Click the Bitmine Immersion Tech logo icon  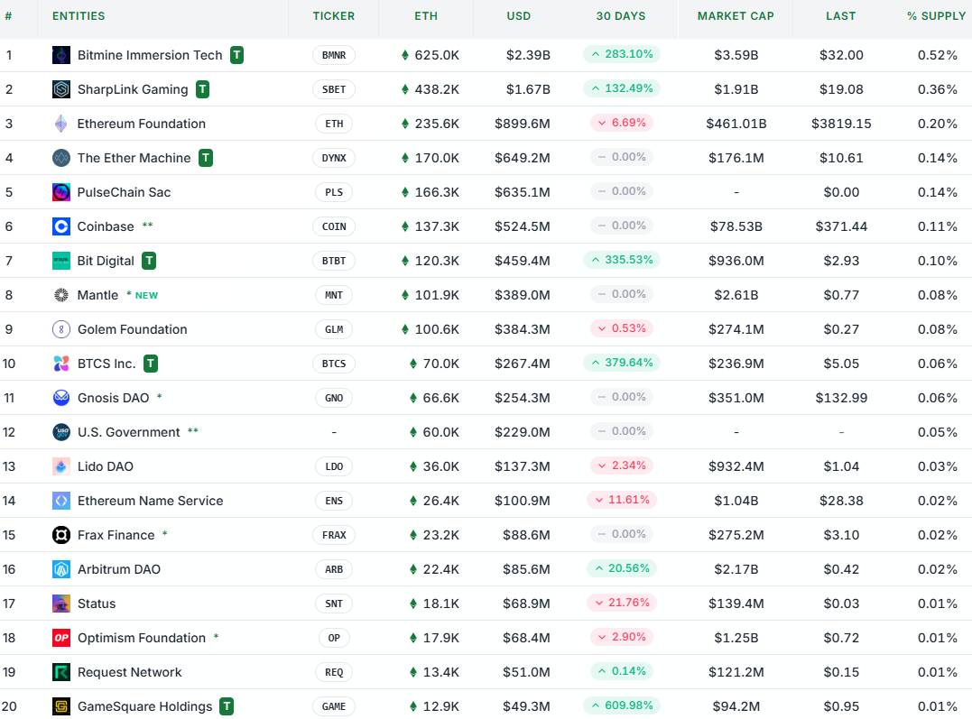[x=60, y=55]
